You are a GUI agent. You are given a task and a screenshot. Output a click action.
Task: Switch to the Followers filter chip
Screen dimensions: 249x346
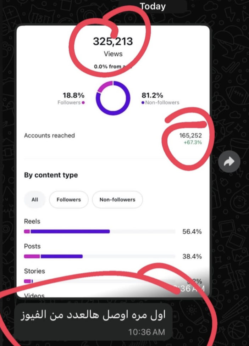[69, 200]
